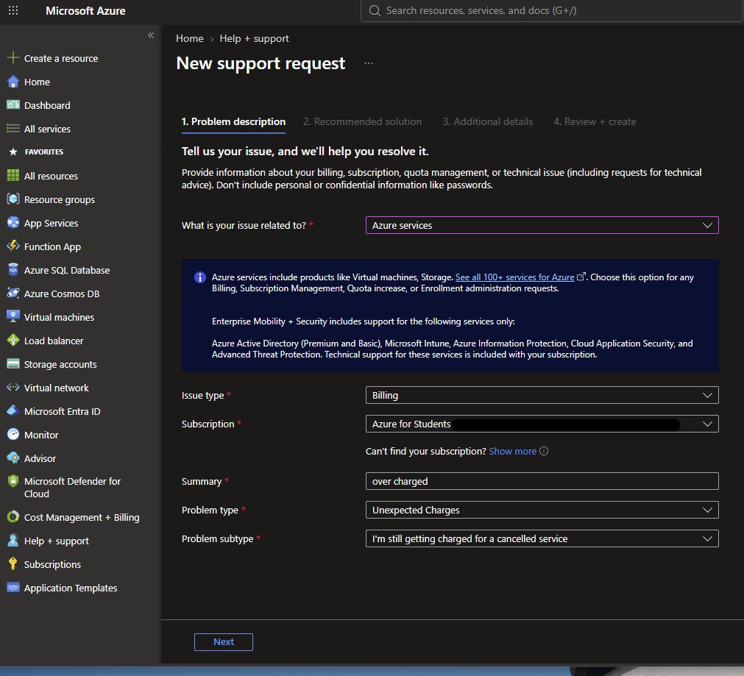Click the Help + support breadcrumb link
Viewport: 744px width, 676px height.
pyautogui.click(x=255, y=38)
